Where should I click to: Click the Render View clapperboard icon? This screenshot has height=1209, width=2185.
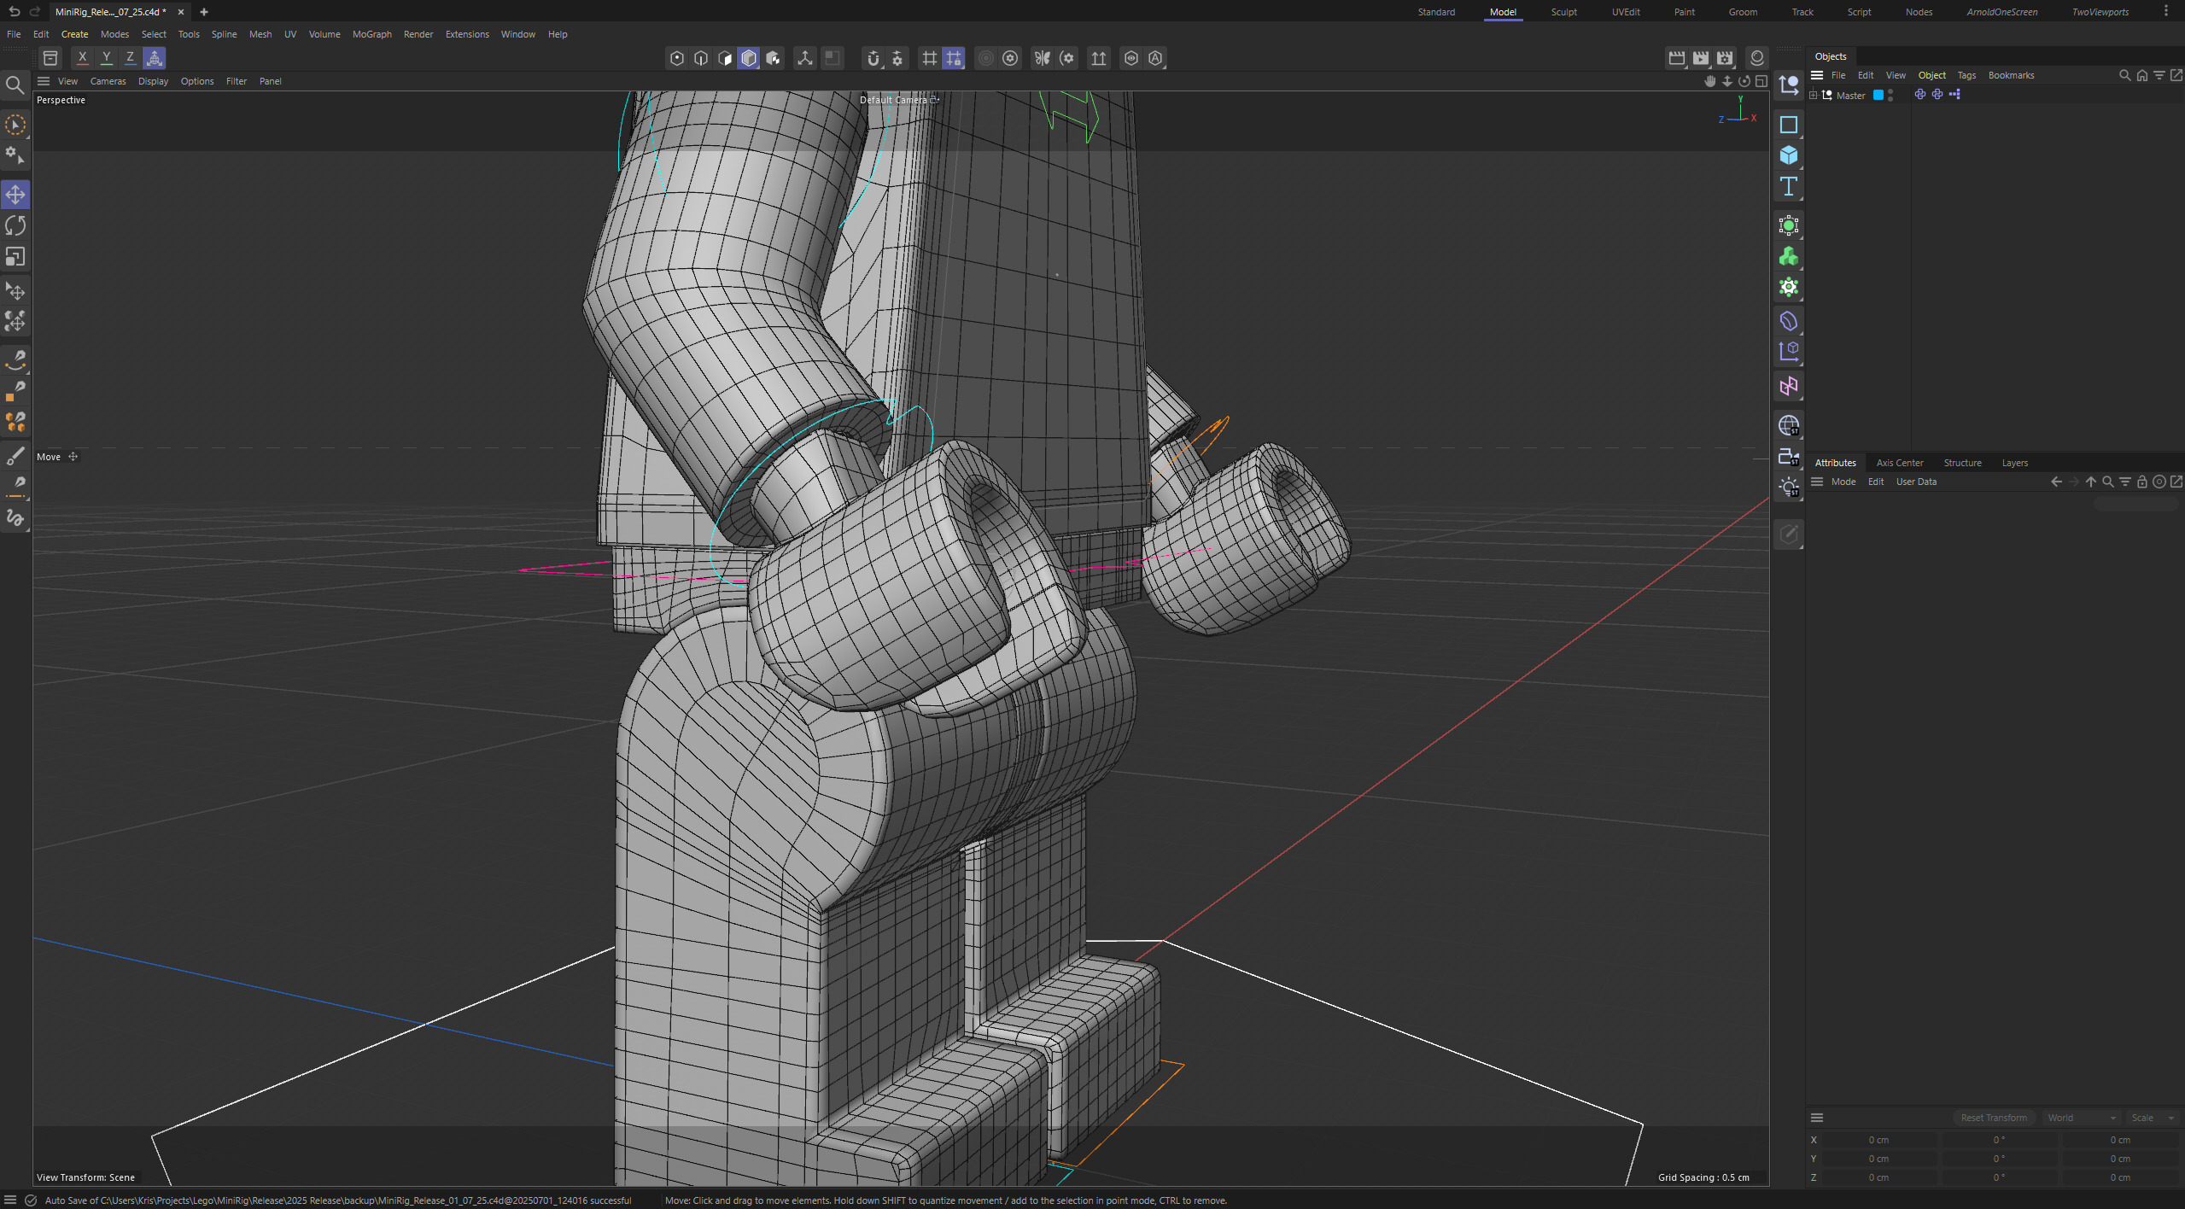click(1677, 58)
